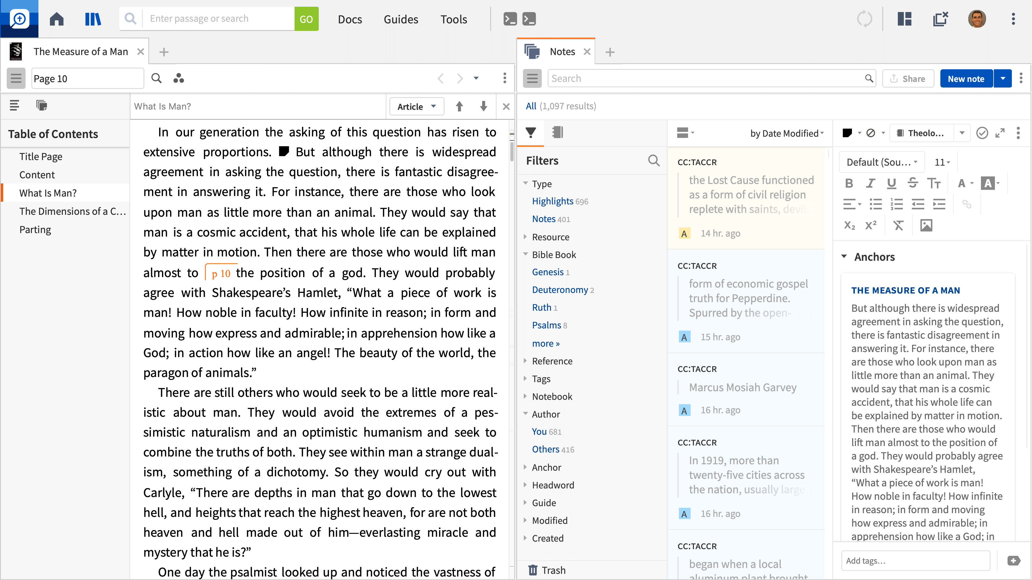The height and width of the screenshot is (580, 1032).
Task: Toggle Strikethrough formatting
Action: 913,183
